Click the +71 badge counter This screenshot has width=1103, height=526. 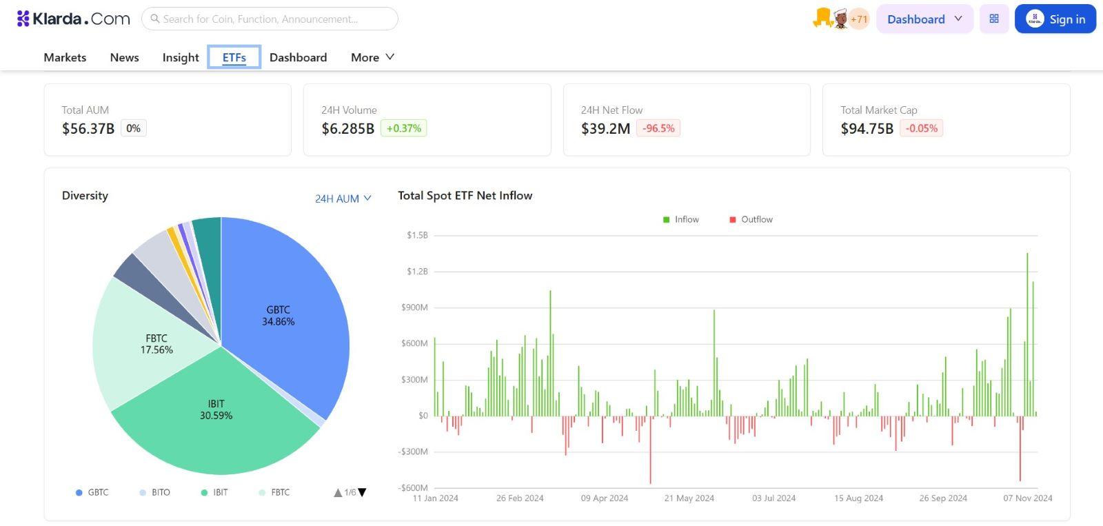[859, 19]
